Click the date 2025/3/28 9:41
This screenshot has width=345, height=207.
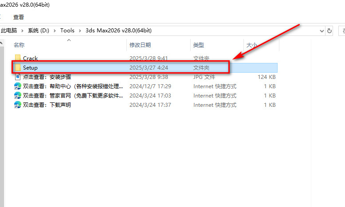(x=149, y=59)
